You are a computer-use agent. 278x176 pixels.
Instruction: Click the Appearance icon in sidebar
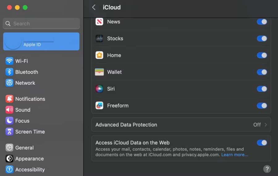coord(9,159)
